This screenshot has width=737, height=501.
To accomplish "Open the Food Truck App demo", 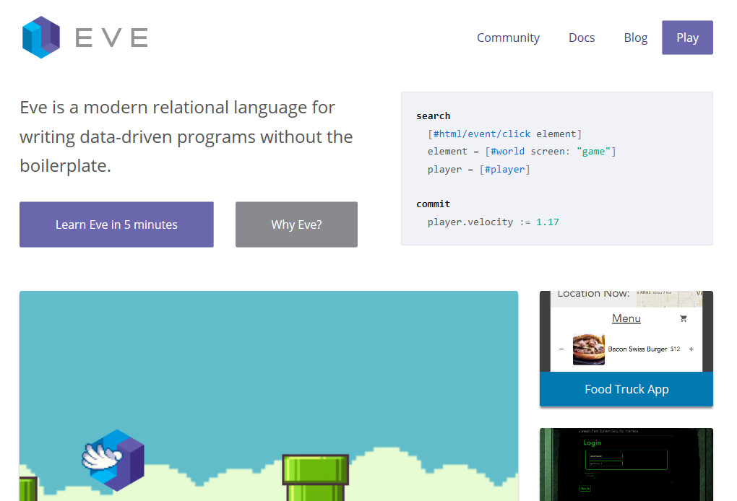I will click(626, 389).
